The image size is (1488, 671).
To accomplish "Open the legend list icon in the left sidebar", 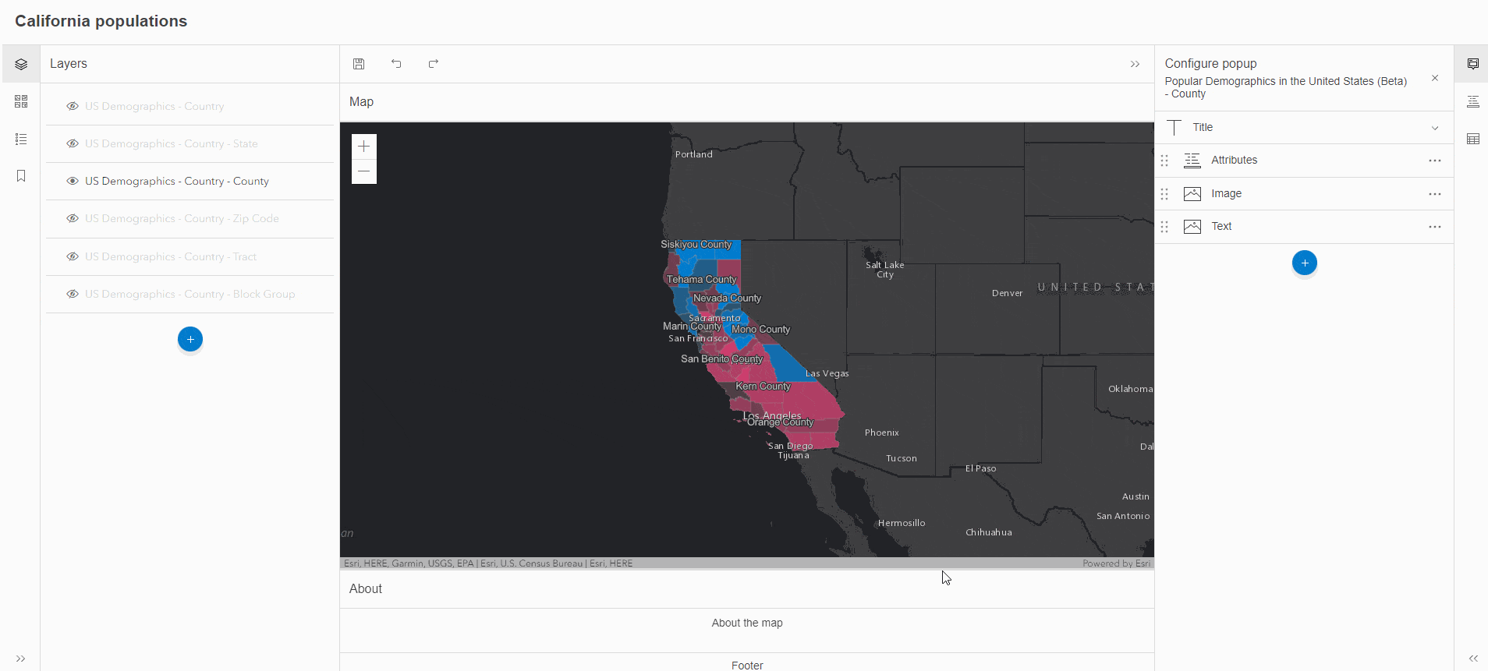I will click(x=21, y=139).
